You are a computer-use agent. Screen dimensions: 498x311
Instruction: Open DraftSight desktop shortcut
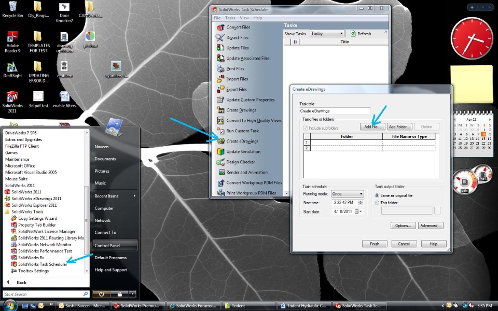[x=12, y=70]
